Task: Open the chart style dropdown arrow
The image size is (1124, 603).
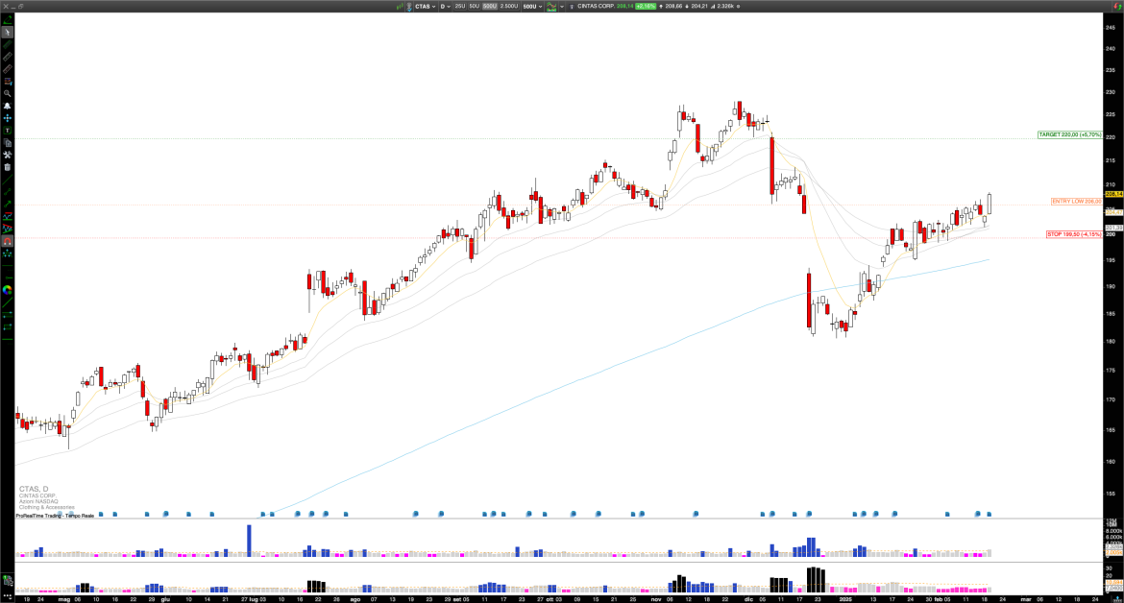Action: [x=561, y=7]
